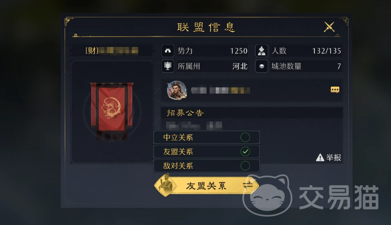Viewport: 391px width, 225px height.
Task: Open the yellow chat message icon
Action: (x=335, y=89)
